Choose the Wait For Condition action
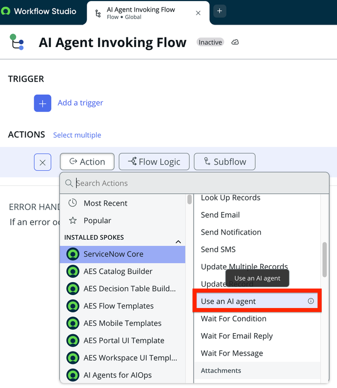 pos(258,319)
